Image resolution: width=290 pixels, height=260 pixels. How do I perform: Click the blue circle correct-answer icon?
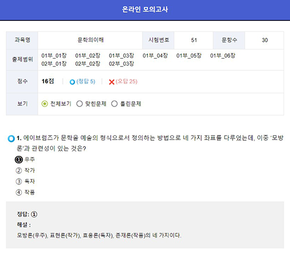pyautogui.click(x=72, y=82)
